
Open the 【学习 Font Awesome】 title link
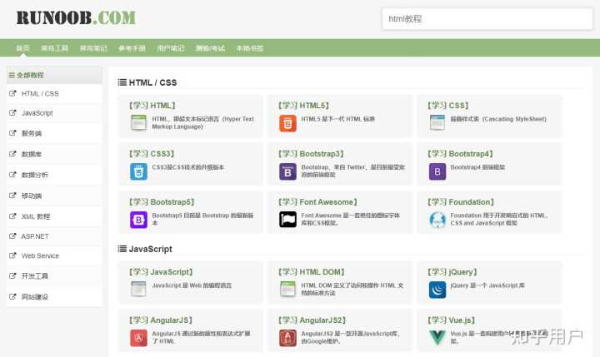pos(317,202)
